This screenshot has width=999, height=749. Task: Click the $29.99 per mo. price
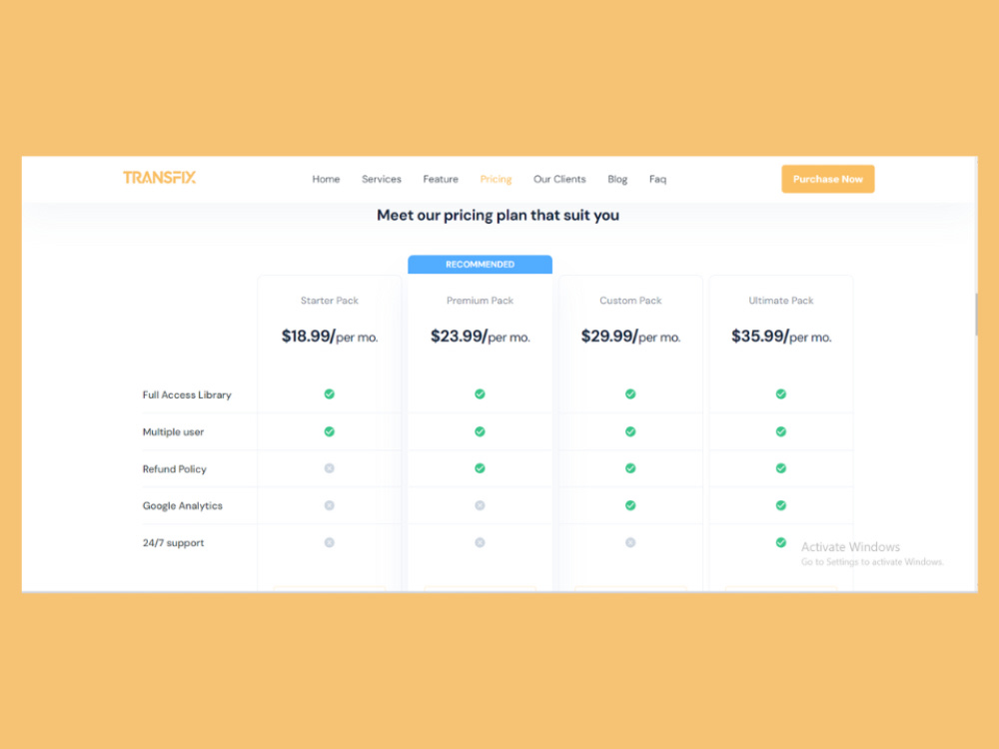click(x=630, y=337)
